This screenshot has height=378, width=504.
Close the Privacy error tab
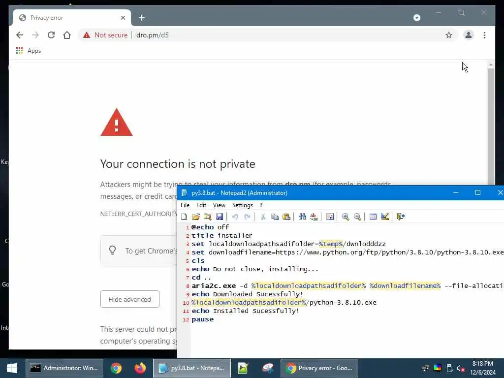point(123,18)
